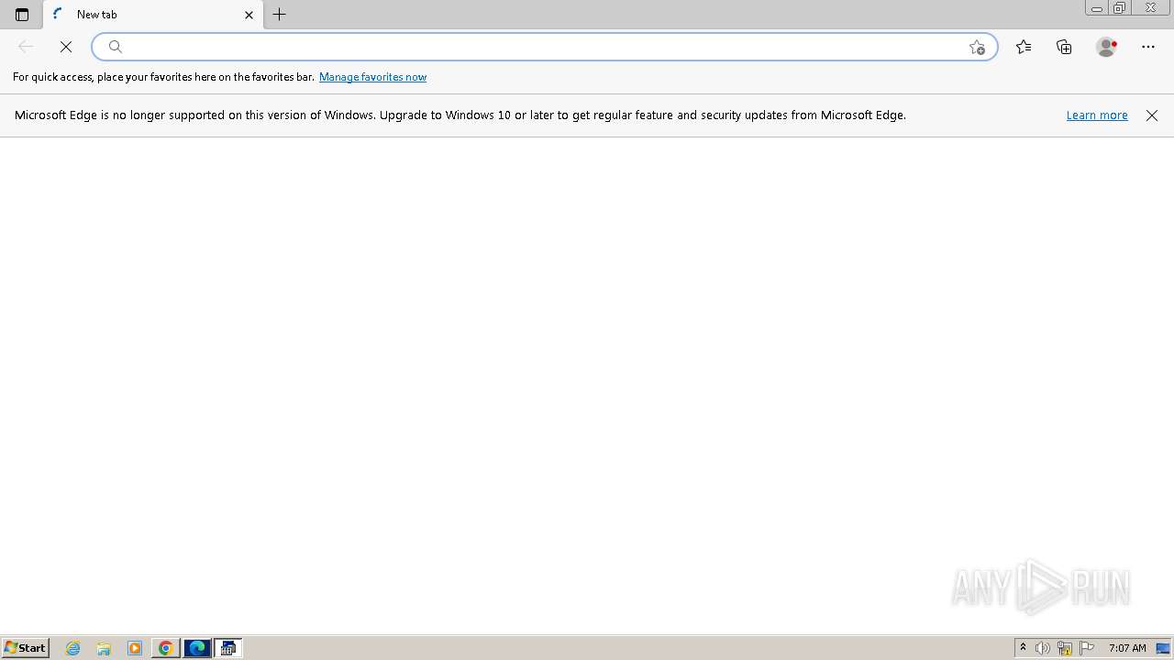Dismiss the Edge unsupported notification bar

pos(1152,115)
